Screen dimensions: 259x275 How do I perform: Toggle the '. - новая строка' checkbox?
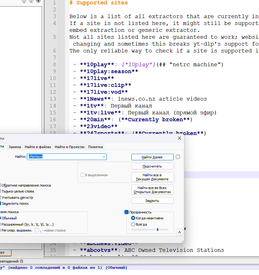37,230
